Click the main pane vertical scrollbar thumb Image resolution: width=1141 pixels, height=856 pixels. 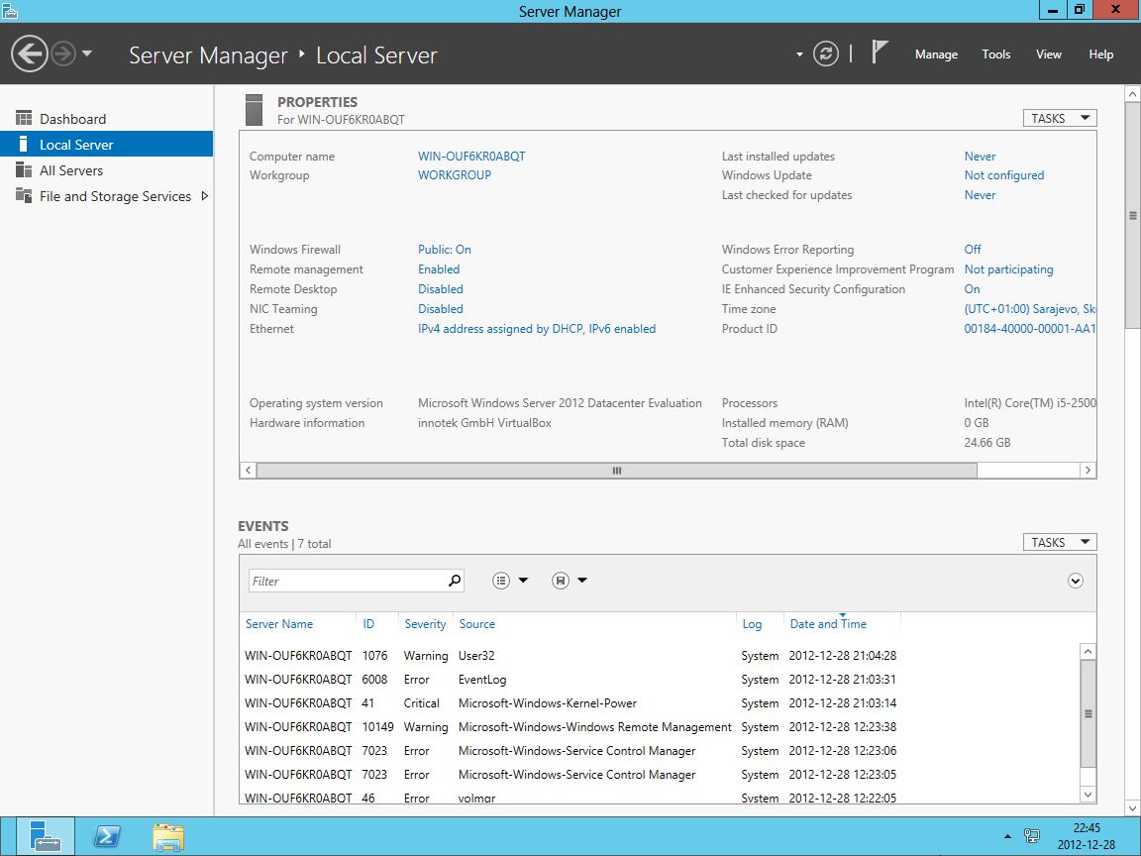1132,215
